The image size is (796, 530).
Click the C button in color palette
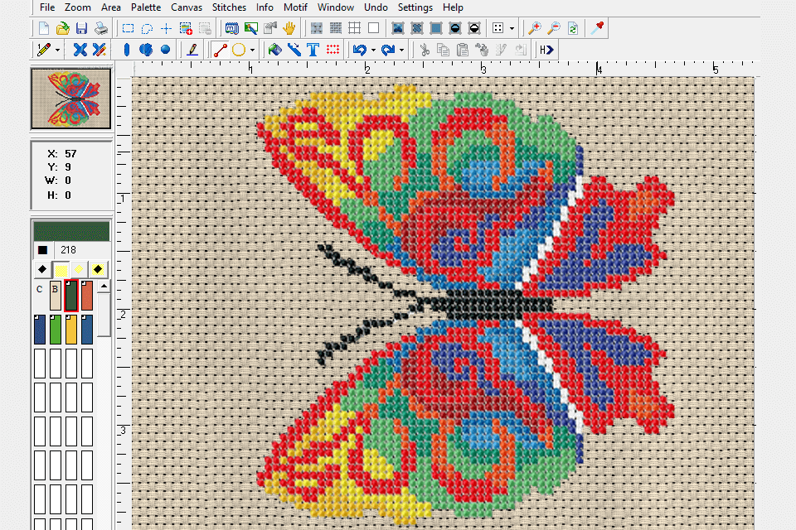coord(40,290)
